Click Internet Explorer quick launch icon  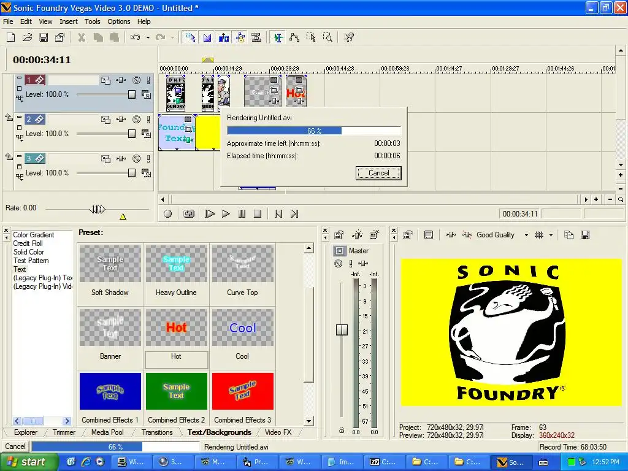click(x=86, y=462)
